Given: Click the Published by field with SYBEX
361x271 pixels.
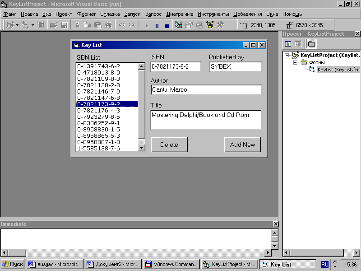Looking at the screenshot, I should (236, 67).
